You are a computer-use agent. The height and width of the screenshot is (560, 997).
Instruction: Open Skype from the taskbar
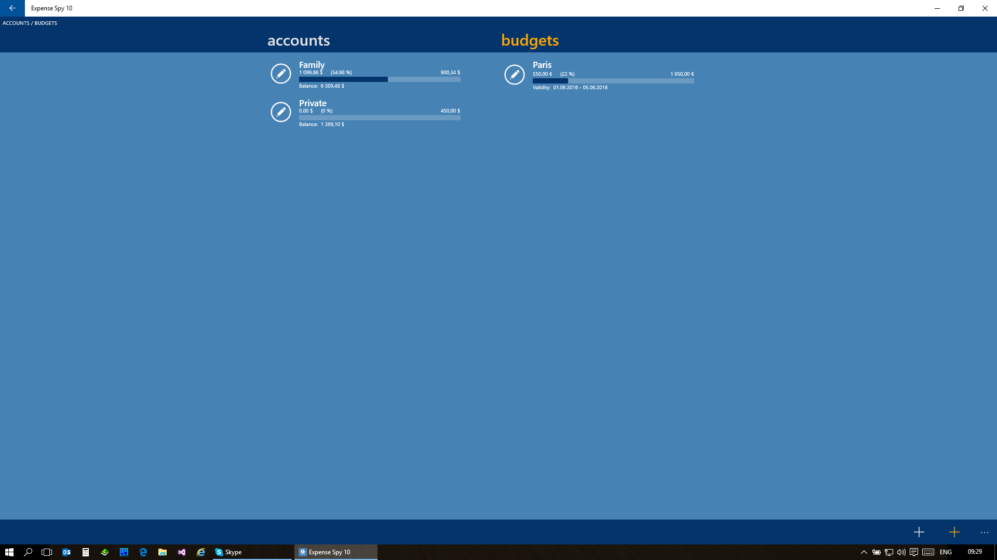pyautogui.click(x=228, y=552)
